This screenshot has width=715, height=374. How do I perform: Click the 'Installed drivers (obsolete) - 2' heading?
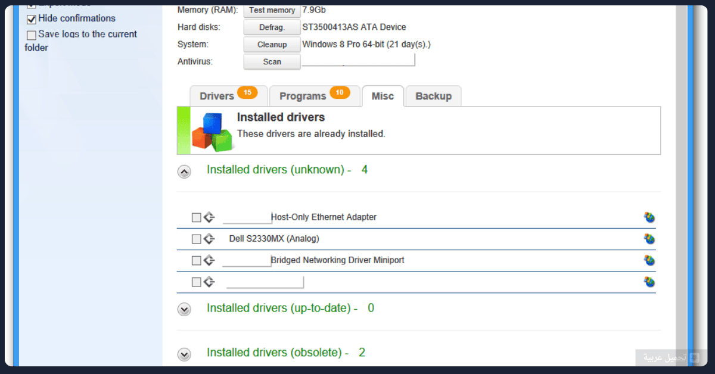[286, 353]
